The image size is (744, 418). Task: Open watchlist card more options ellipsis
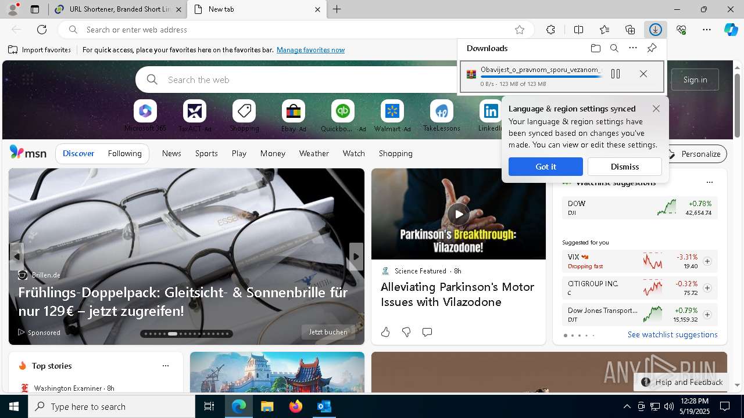709,182
